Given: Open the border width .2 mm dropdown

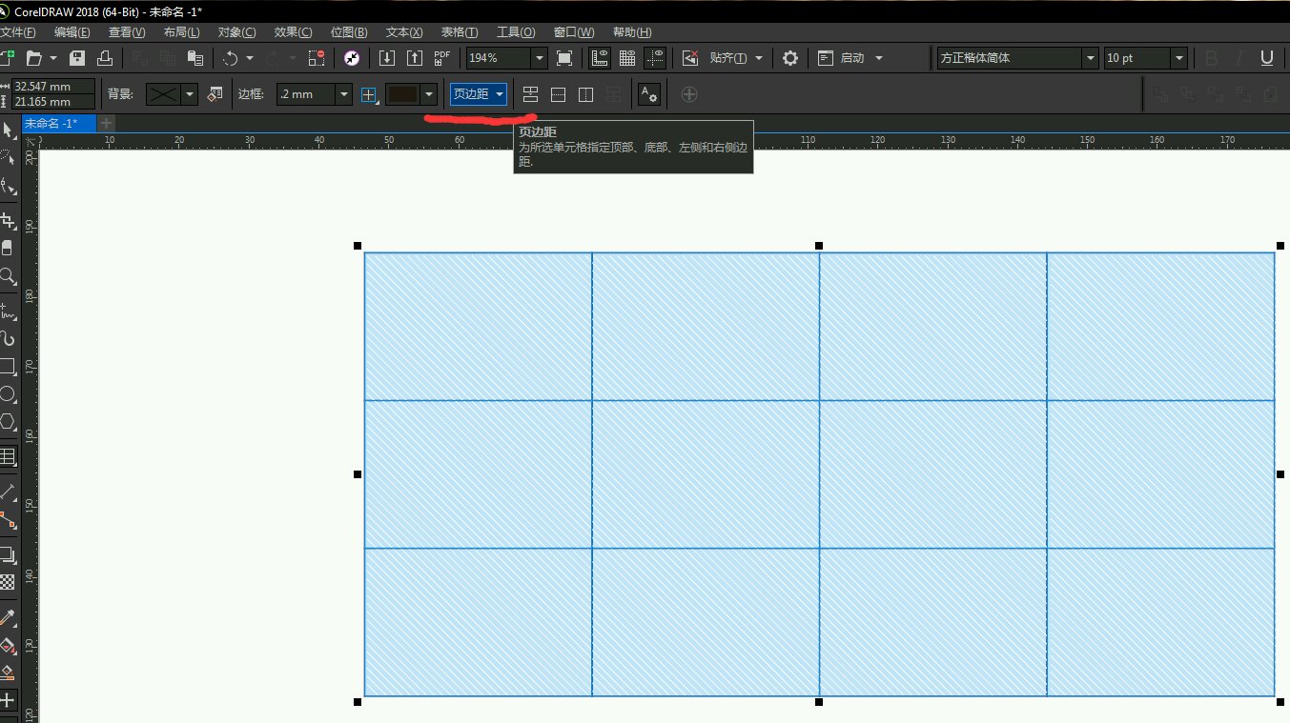Looking at the screenshot, I should point(344,94).
